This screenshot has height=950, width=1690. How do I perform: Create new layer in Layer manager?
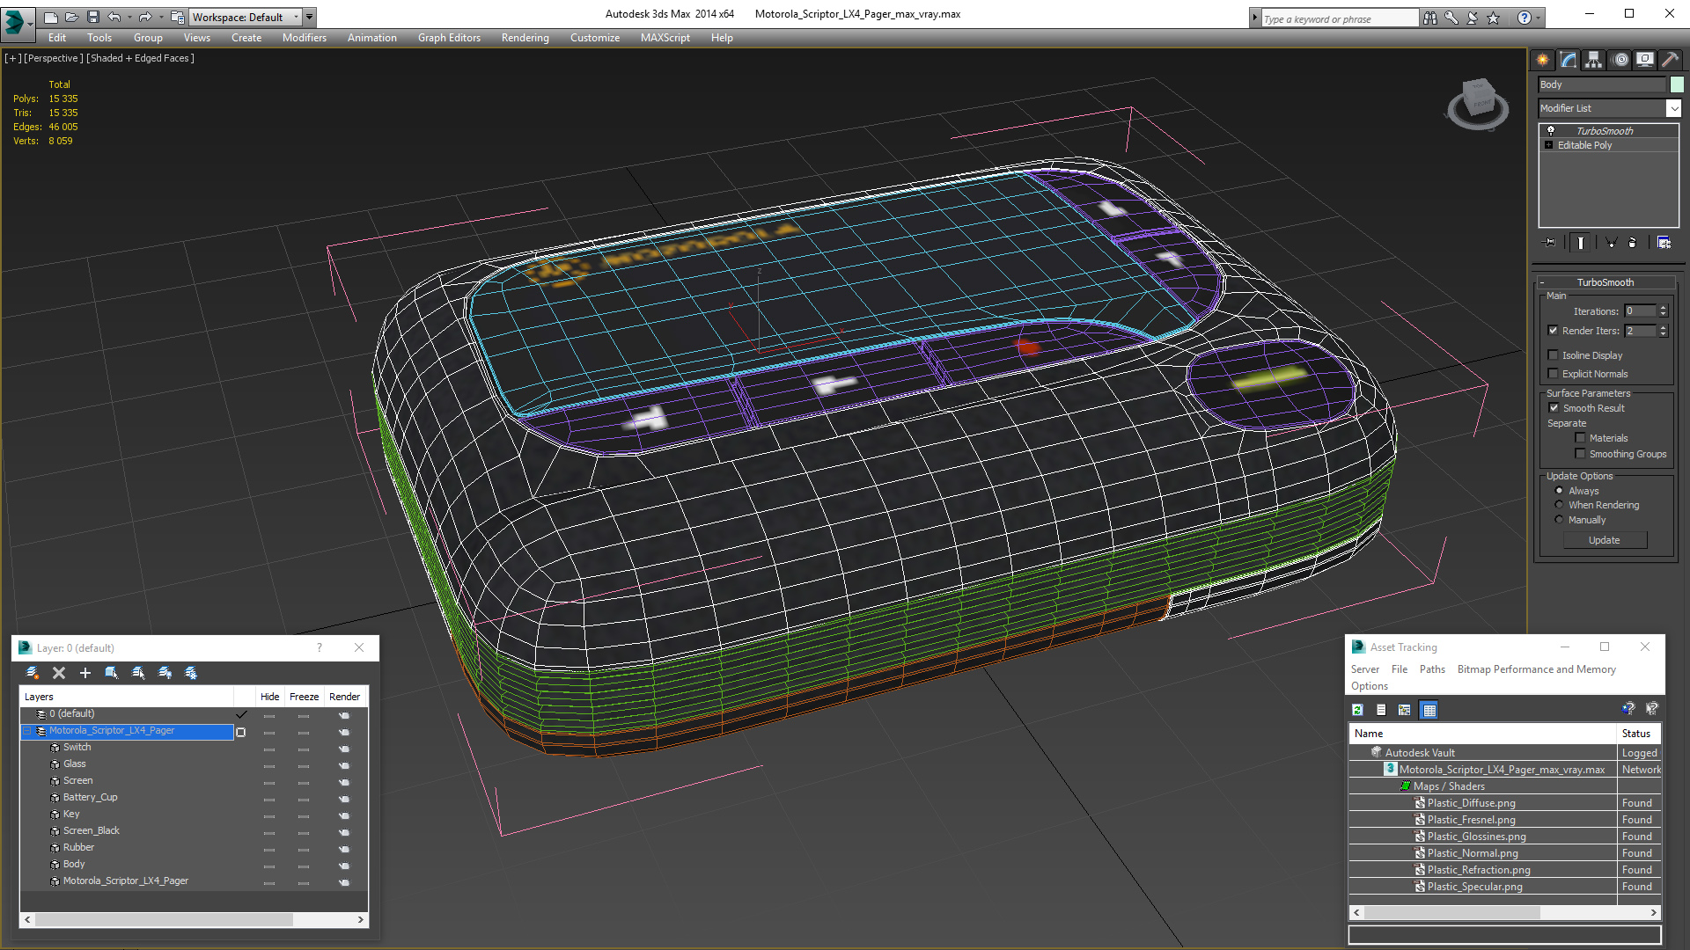[33, 673]
